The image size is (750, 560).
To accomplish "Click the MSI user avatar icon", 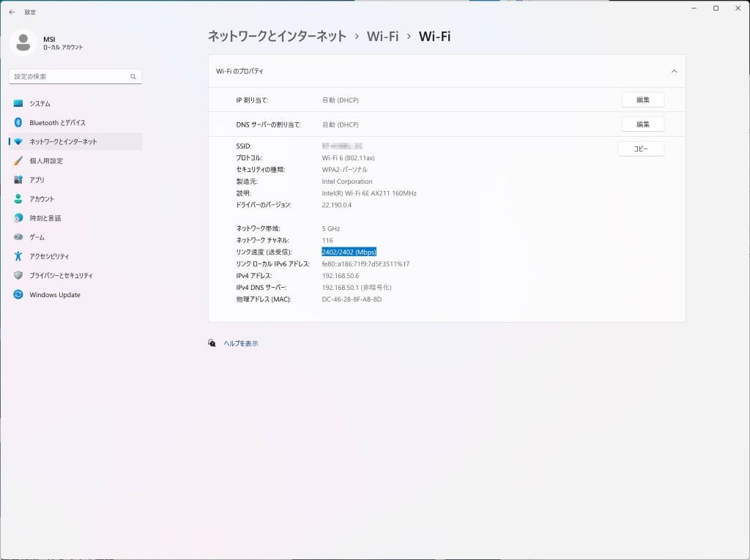I will click(23, 42).
